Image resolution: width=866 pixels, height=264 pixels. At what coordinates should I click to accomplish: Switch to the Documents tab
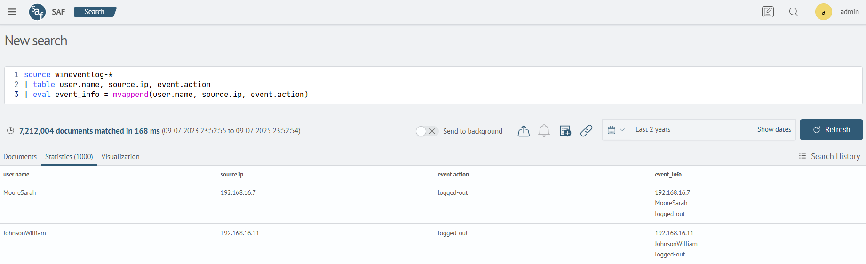tap(20, 157)
